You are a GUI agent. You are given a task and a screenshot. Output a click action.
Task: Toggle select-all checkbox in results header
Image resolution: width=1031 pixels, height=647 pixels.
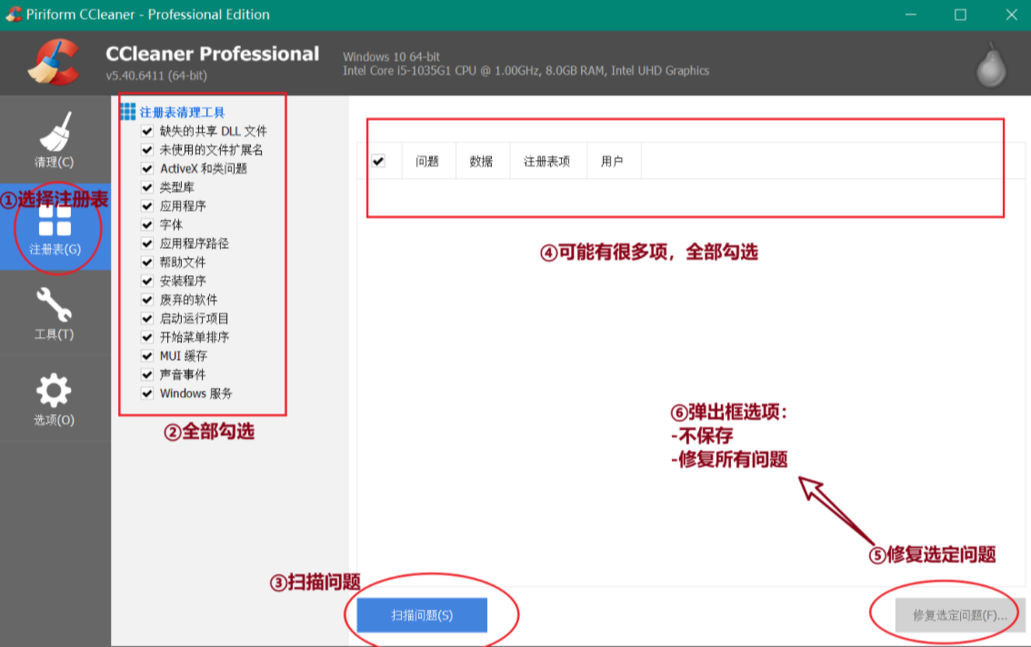pyautogui.click(x=378, y=161)
